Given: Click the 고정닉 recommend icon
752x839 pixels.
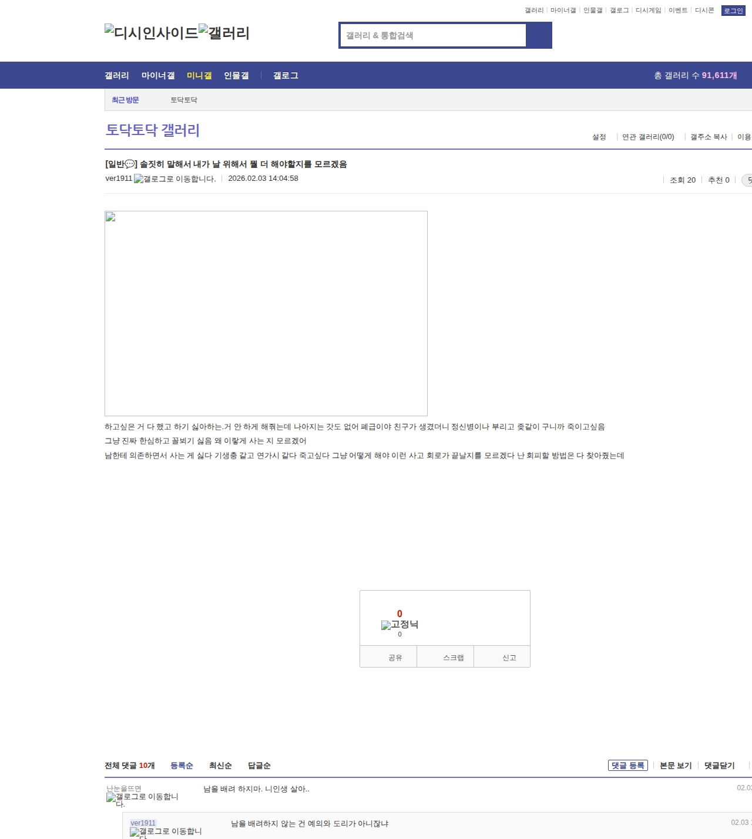Looking at the screenshot, I should [x=399, y=625].
